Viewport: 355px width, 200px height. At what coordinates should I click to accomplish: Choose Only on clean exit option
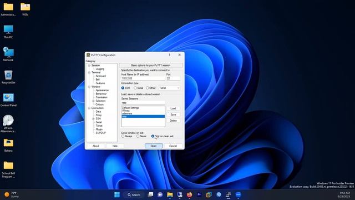[x=153, y=136]
